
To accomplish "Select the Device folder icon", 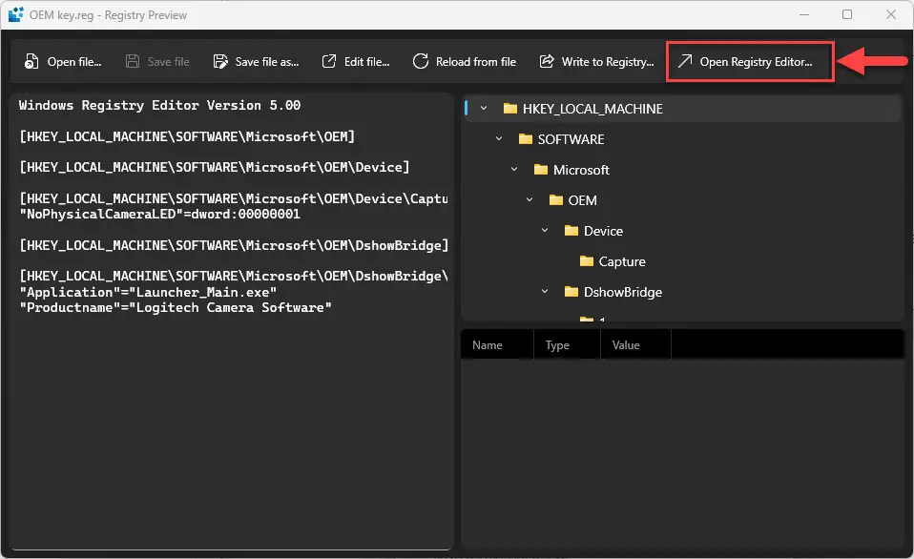I will [x=571, y=231].
